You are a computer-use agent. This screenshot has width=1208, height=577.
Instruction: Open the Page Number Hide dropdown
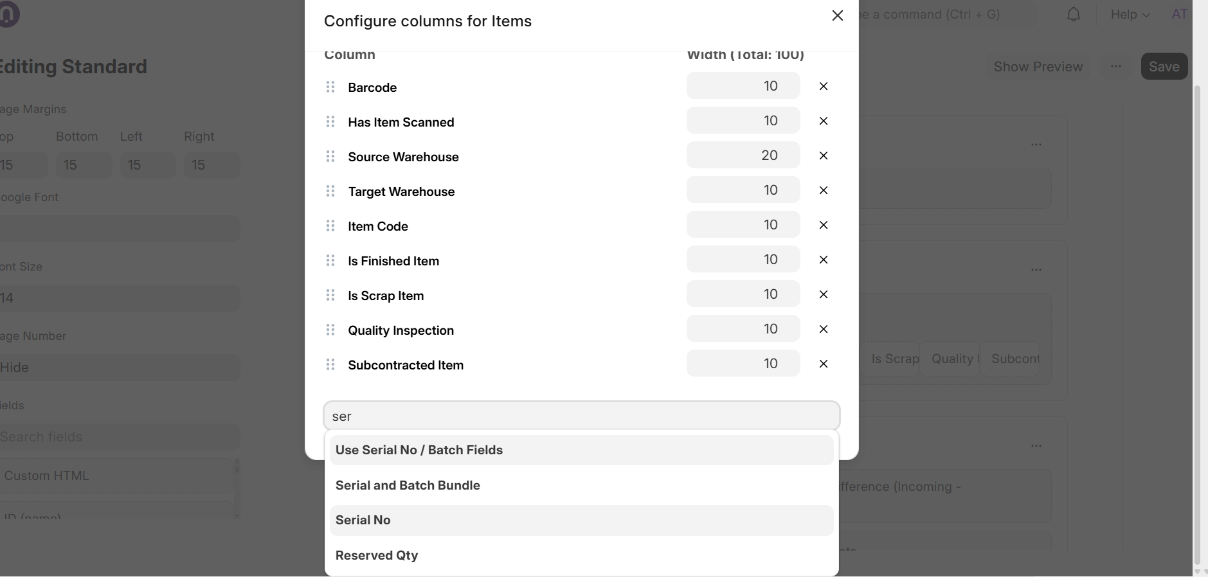[119, 368]
